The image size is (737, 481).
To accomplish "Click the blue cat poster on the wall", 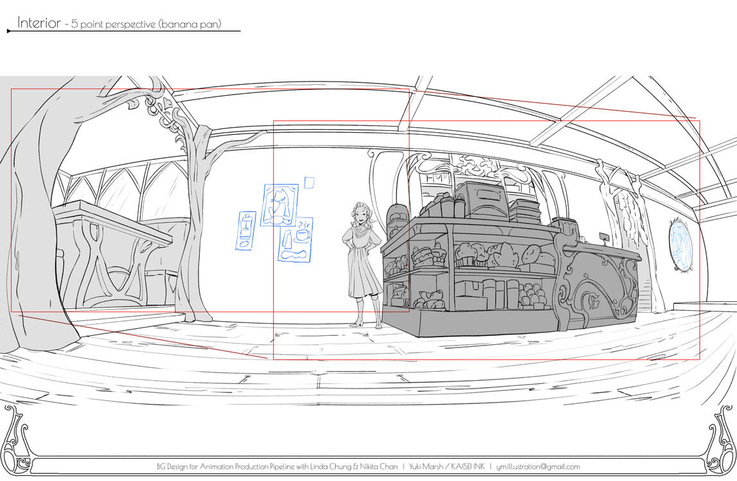I will (280, 205).
